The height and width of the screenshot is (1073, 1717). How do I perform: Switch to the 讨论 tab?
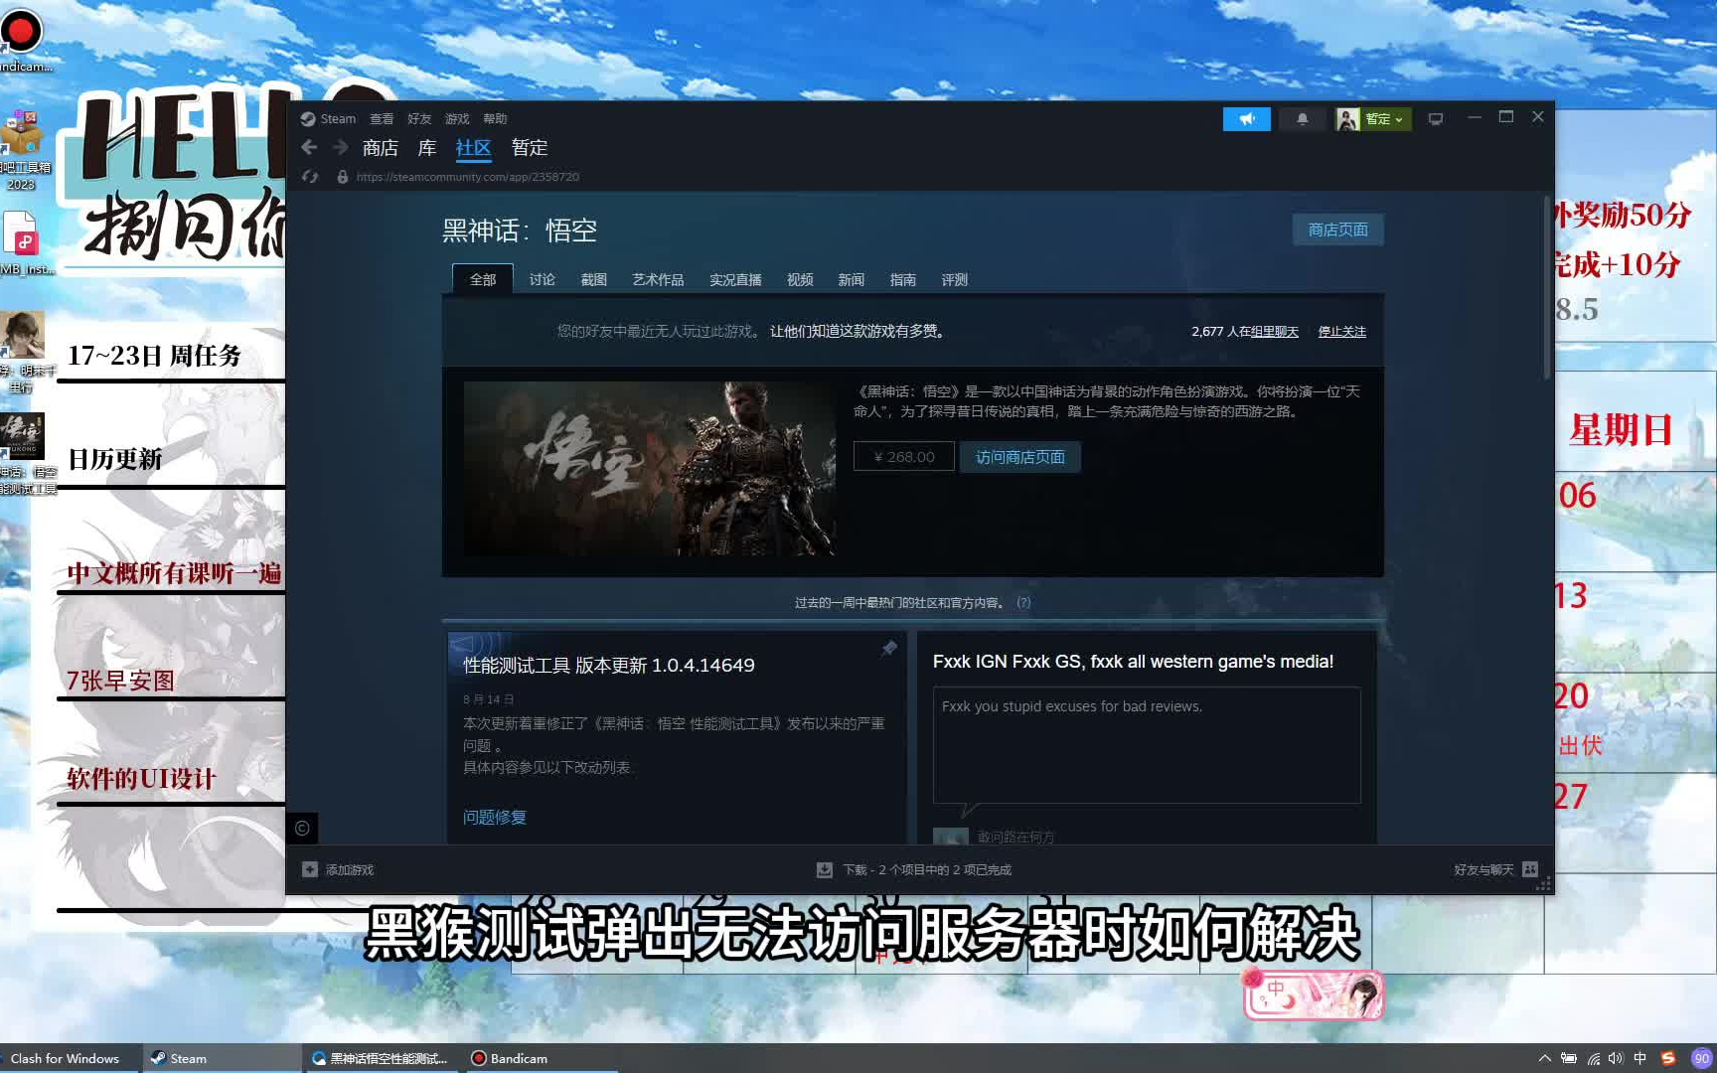543,279
